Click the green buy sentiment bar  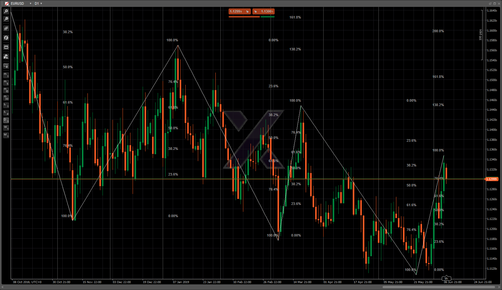pos(268,17)
